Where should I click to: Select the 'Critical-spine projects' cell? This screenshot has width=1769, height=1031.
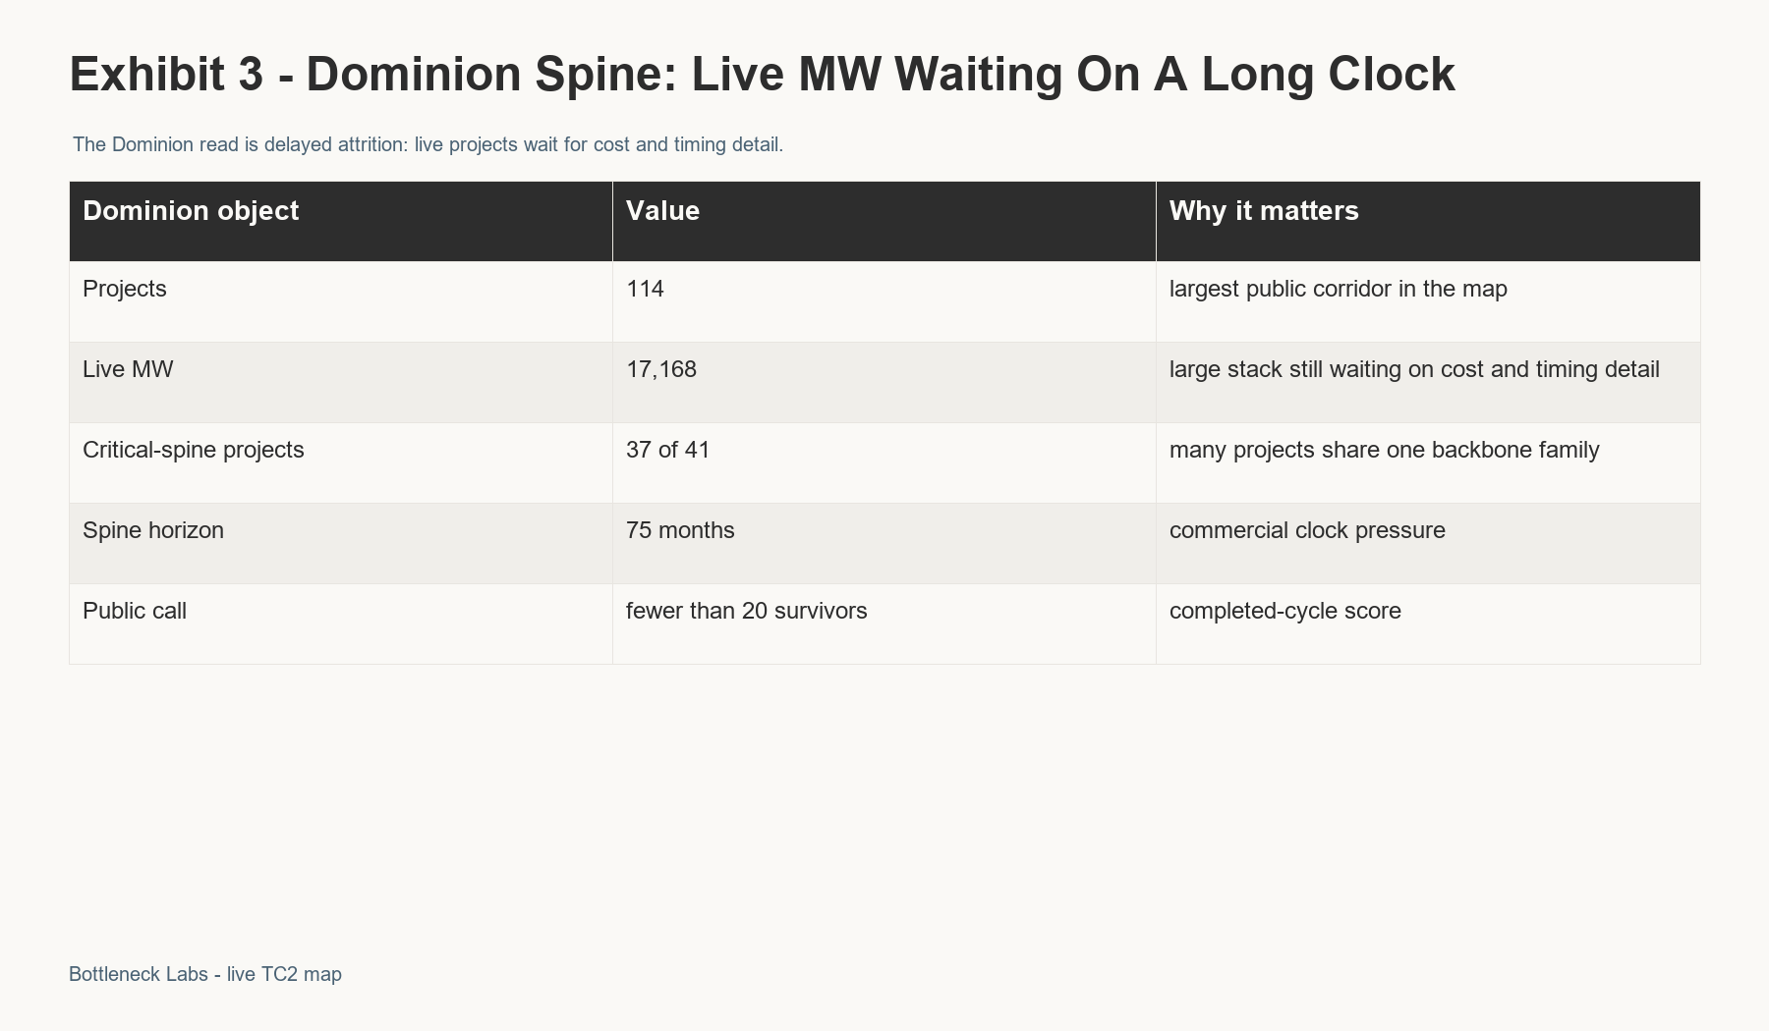(341, 462)
